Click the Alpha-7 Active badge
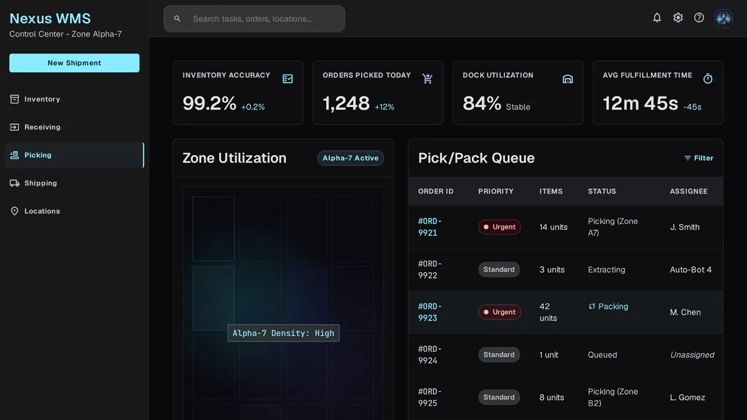Screen dimensions: 747x420 coord(350,158)
